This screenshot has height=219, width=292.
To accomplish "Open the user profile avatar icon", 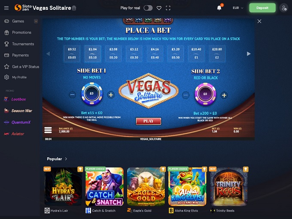I will [283, 8].
